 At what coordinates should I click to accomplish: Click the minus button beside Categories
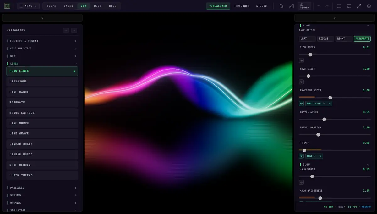66,31
